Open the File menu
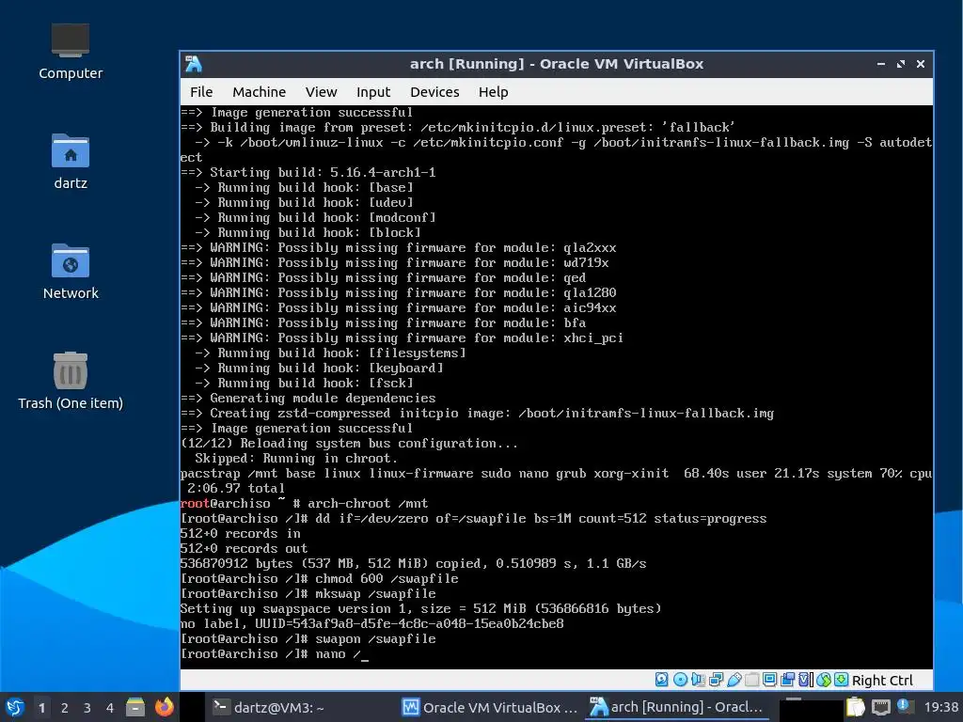 coord(201,92)
